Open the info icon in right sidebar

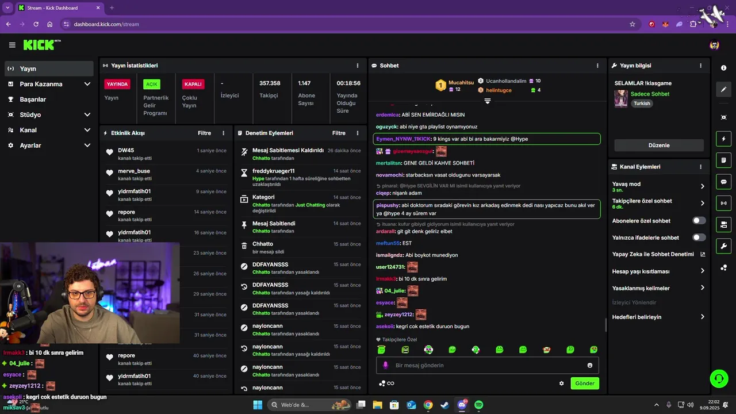coord(723,68)
